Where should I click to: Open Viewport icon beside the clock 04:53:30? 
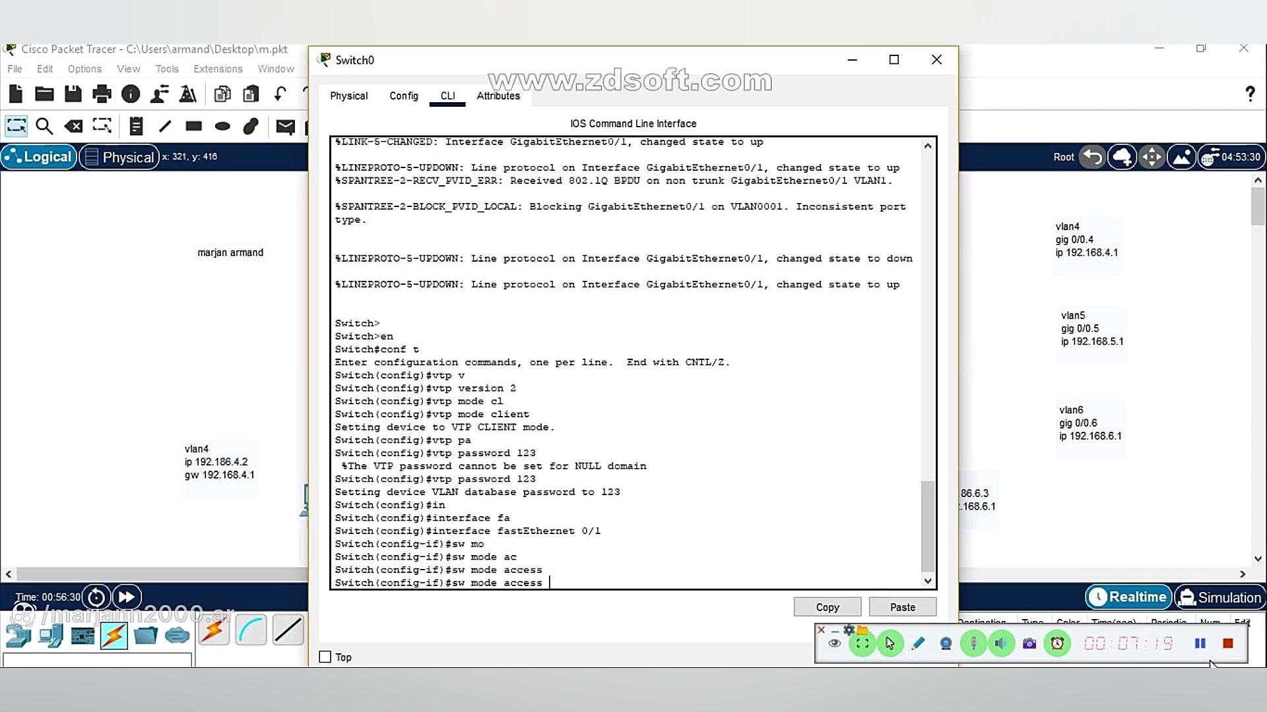pos(1209,157)
